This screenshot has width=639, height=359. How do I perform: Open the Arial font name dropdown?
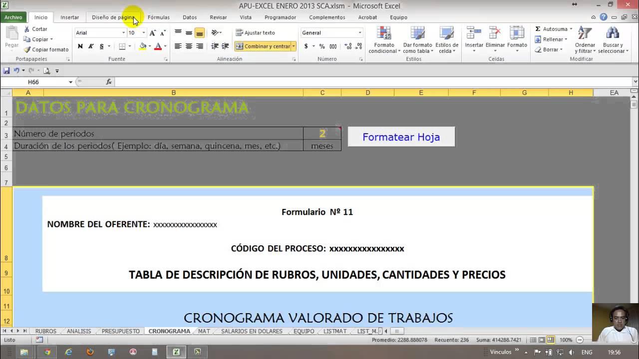[123, 33]
